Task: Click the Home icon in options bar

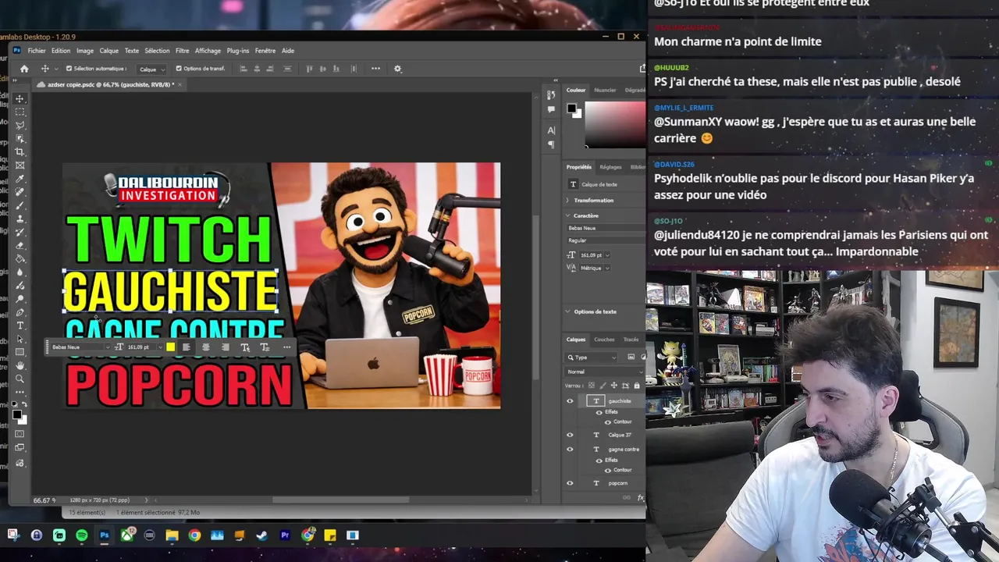Action: click(x=24, y=69)
